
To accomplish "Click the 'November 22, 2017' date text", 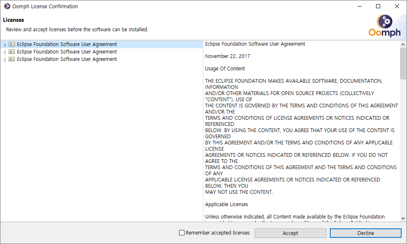I will click(227, 56).
